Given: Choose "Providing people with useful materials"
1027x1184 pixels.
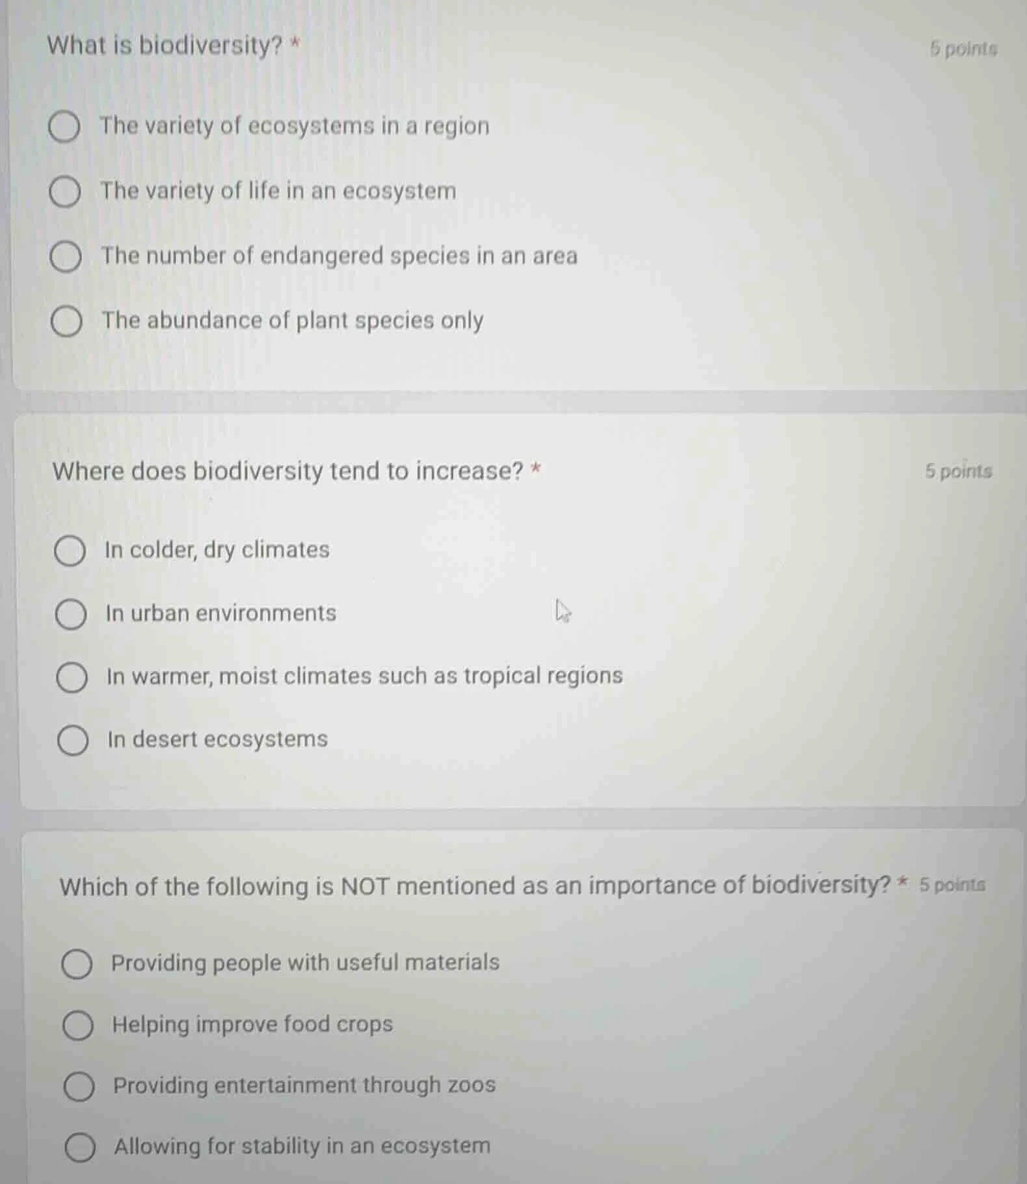Looking at the screenshot, I should pyautogui.click(x=77, y=964).
